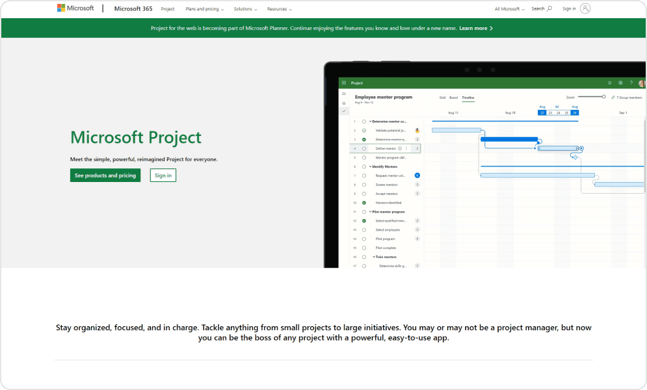Open the hamburger menu in the Project sidebar
647x390 pixels.
344,94
